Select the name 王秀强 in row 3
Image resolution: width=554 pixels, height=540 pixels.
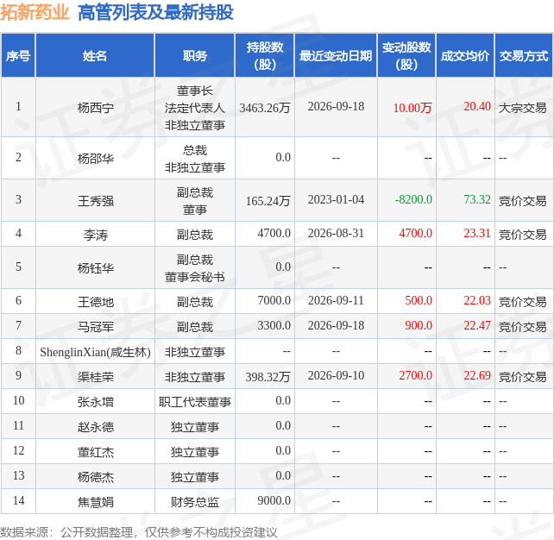pos(96,201)
